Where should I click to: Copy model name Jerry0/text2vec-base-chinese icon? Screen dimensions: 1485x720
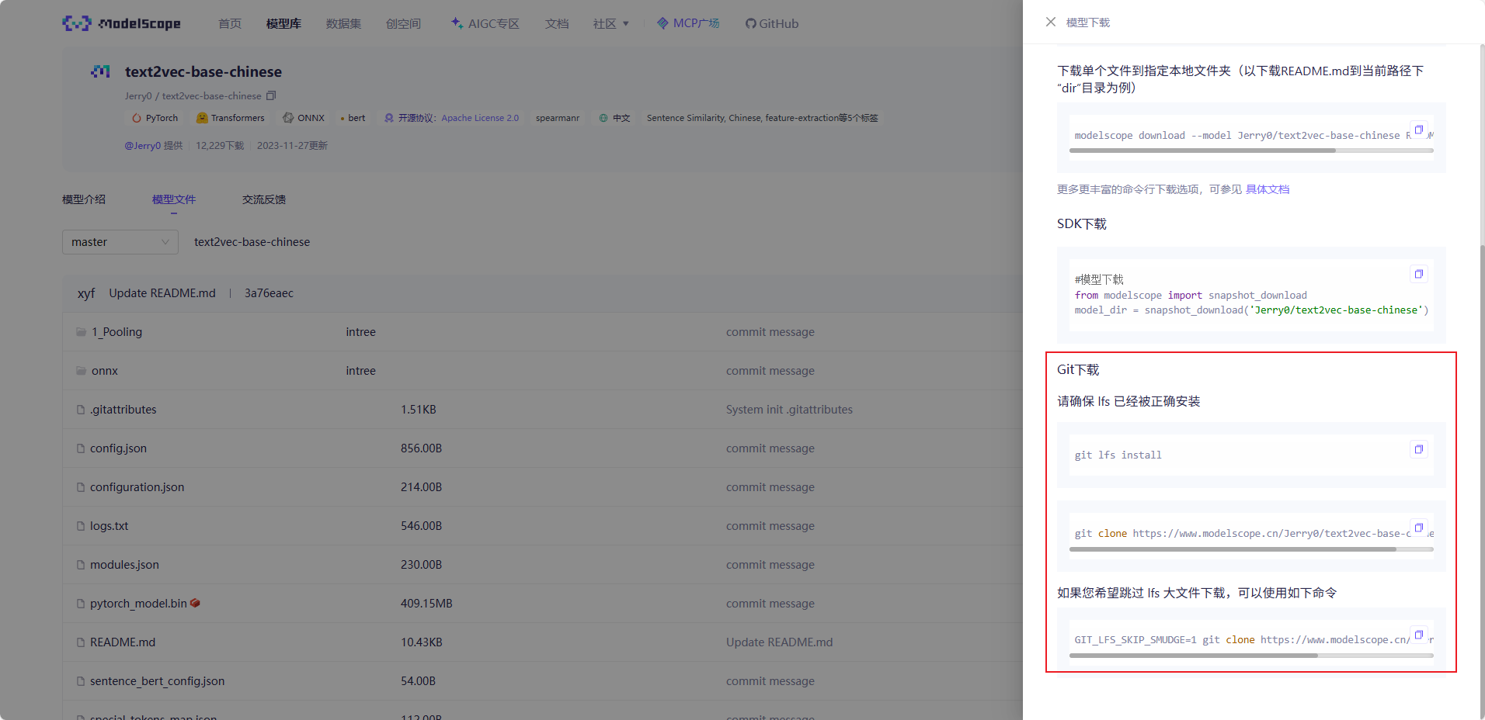[x=271, y=95]
